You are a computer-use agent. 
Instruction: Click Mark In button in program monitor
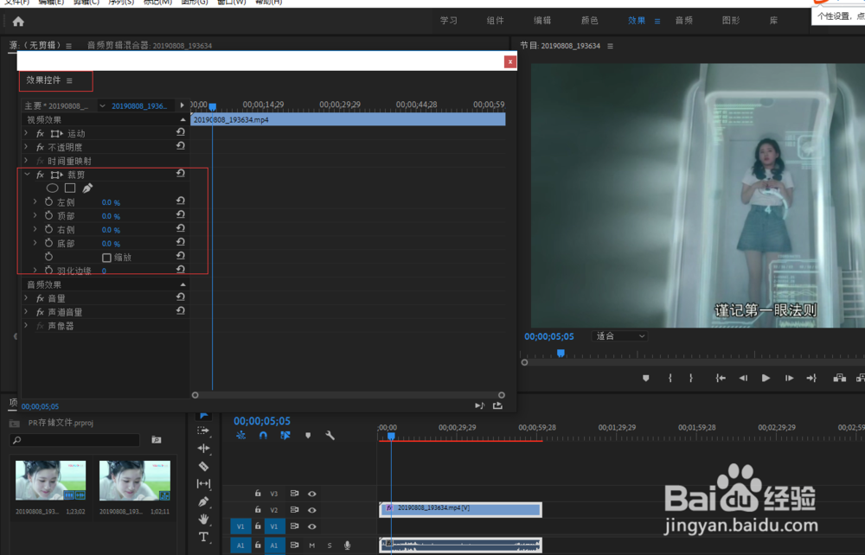[670, 378]
